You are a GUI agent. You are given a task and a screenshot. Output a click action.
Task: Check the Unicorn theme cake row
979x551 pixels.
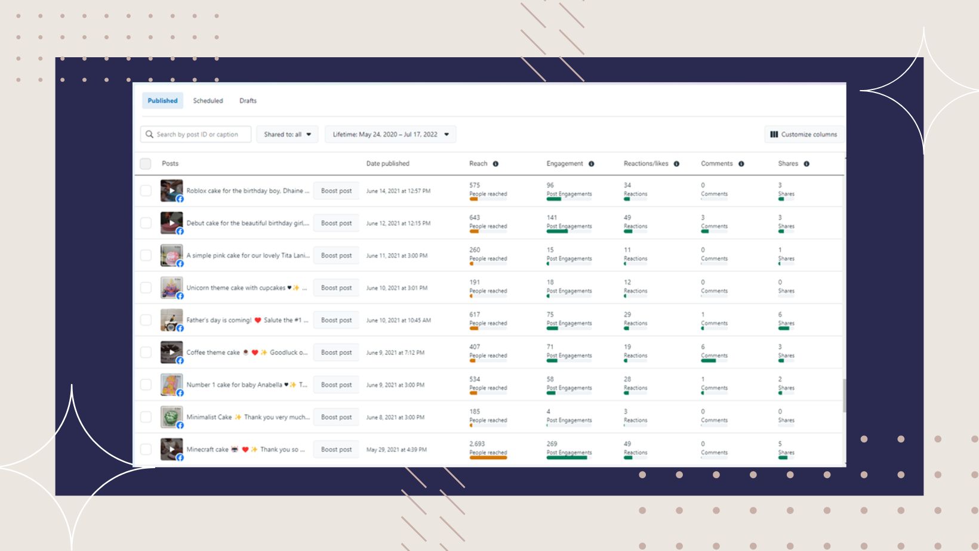pyautogui.click(x=146, y=287)
